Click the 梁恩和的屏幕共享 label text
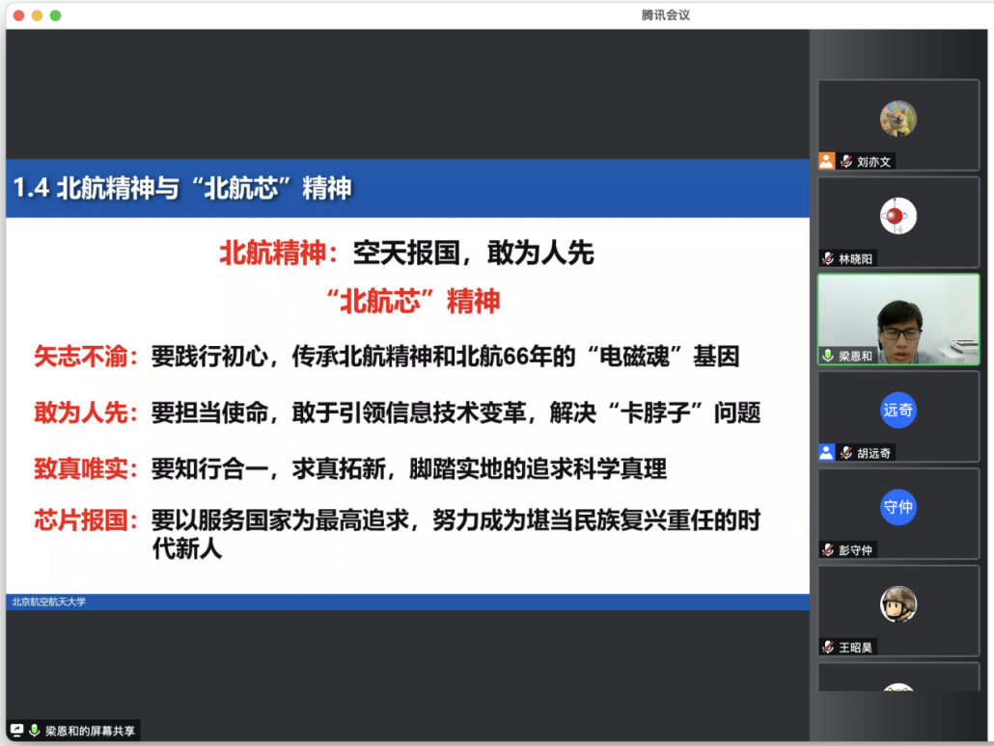Image resolution: width=994 pixels, height=746 pixels. 90,731
